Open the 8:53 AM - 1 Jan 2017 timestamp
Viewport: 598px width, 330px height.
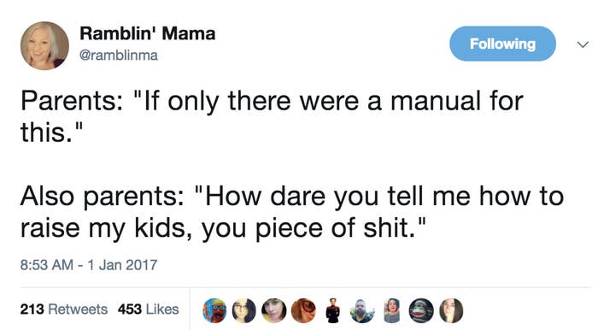[x=89, y=264]
